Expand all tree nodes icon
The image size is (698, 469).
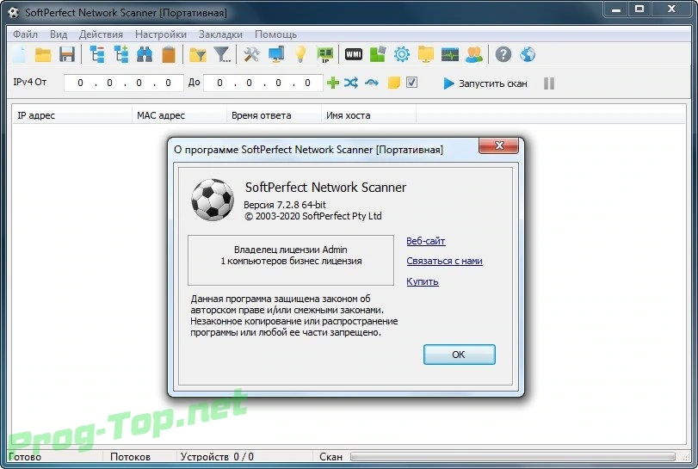click(120, 55)
